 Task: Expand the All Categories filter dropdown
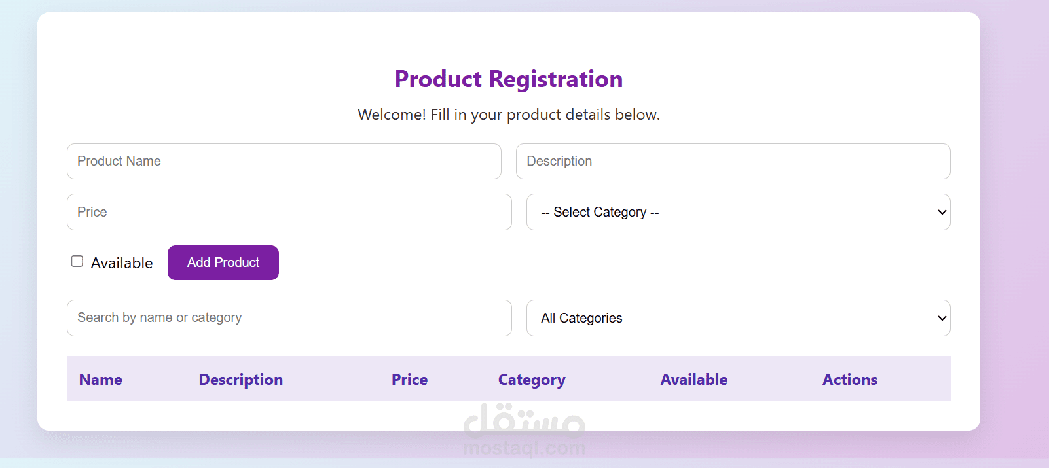[738, 318]
